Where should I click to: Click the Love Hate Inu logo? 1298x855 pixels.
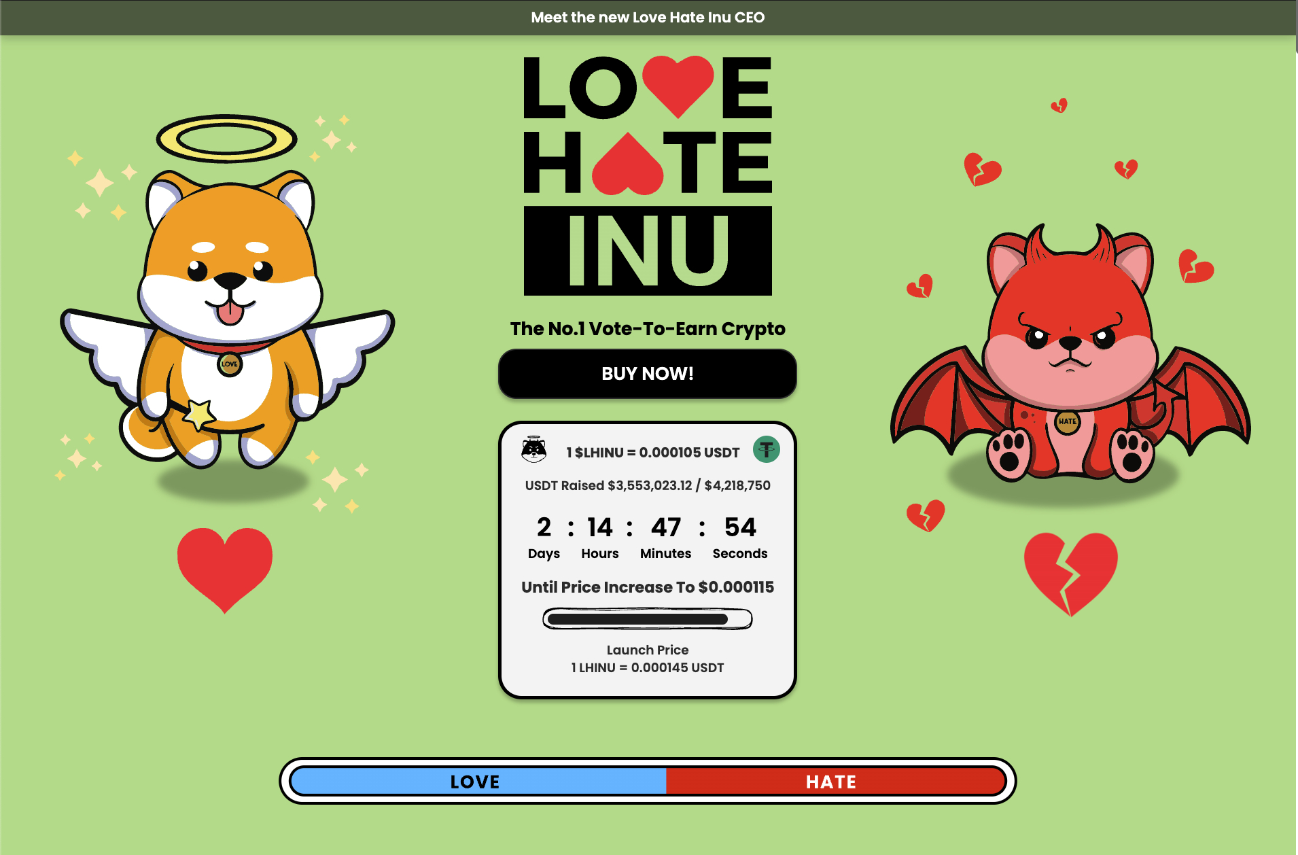point(648,175)
